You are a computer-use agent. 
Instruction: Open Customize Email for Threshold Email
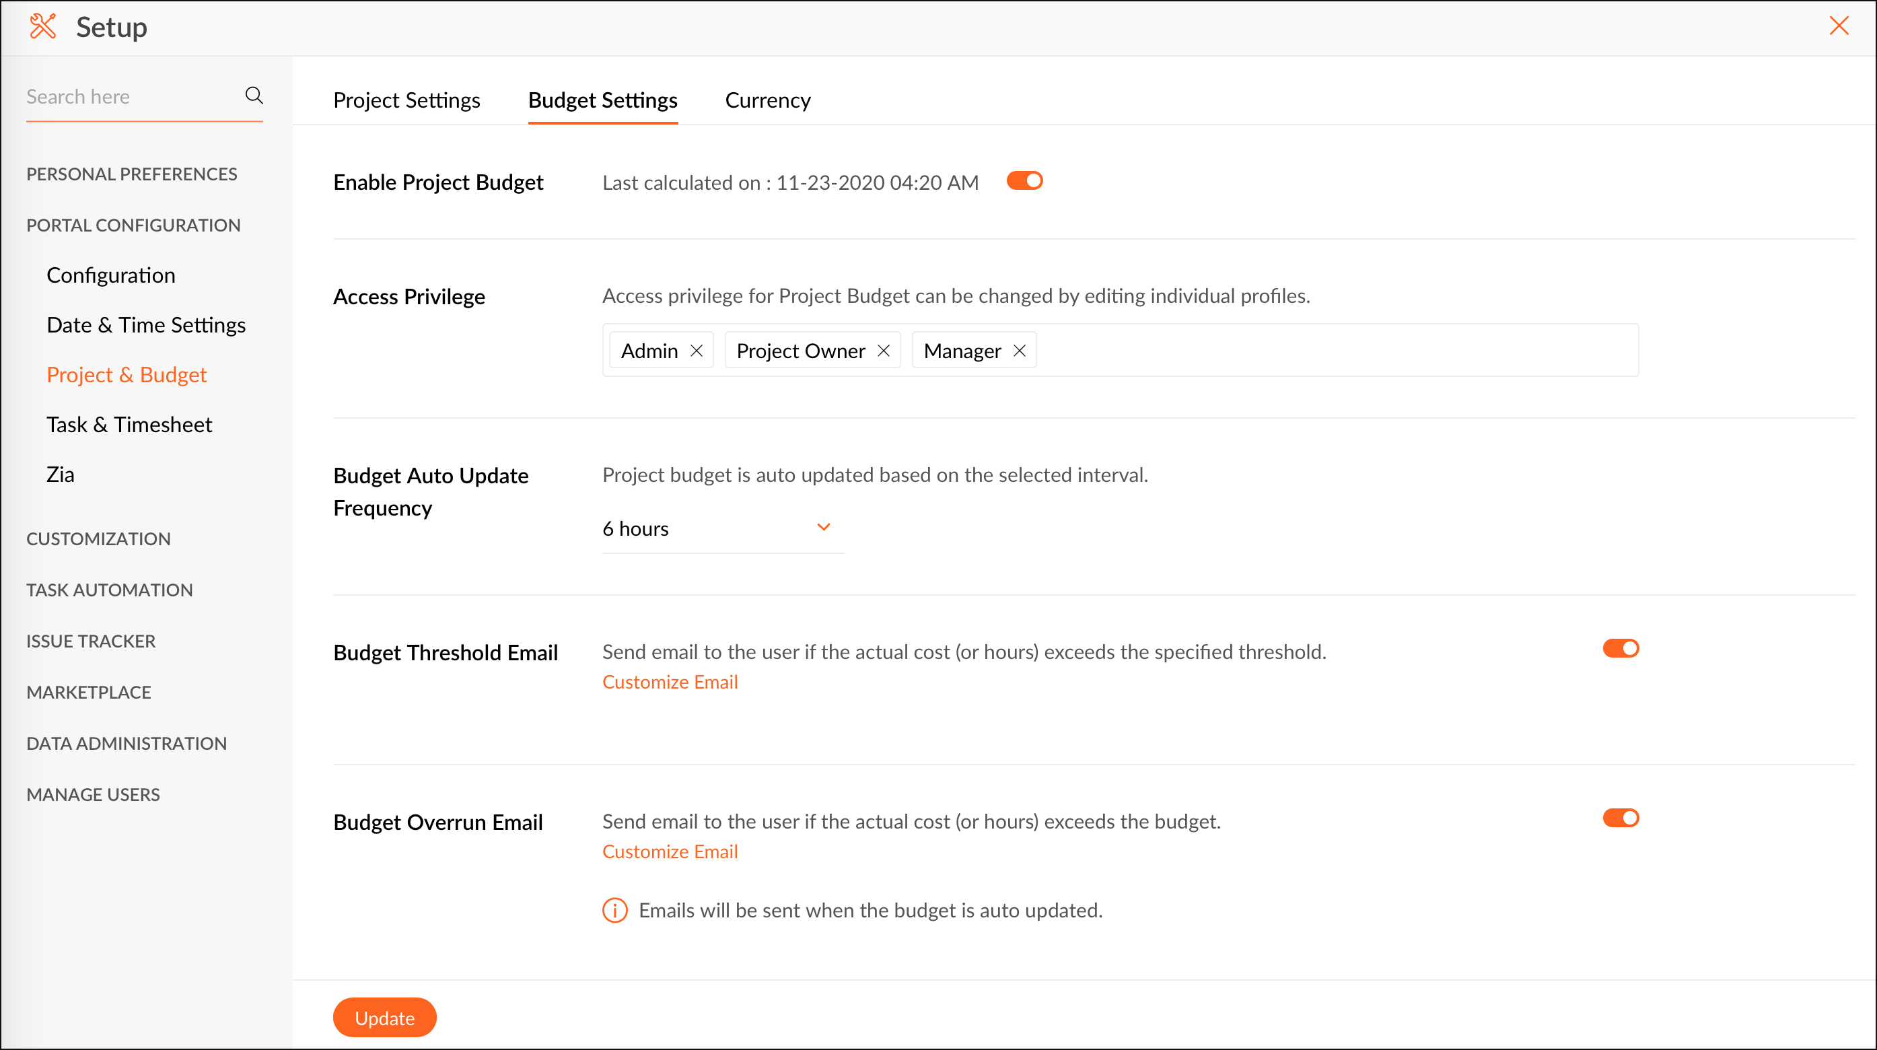(x=670, y=682)
